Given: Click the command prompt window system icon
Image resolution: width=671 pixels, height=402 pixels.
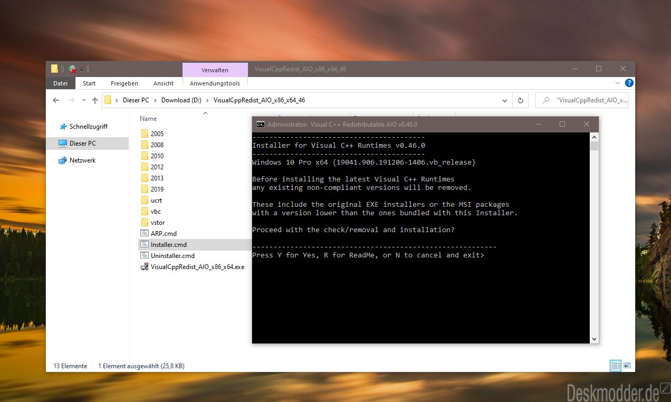Looking at the screenshot, I should (261, 125).
